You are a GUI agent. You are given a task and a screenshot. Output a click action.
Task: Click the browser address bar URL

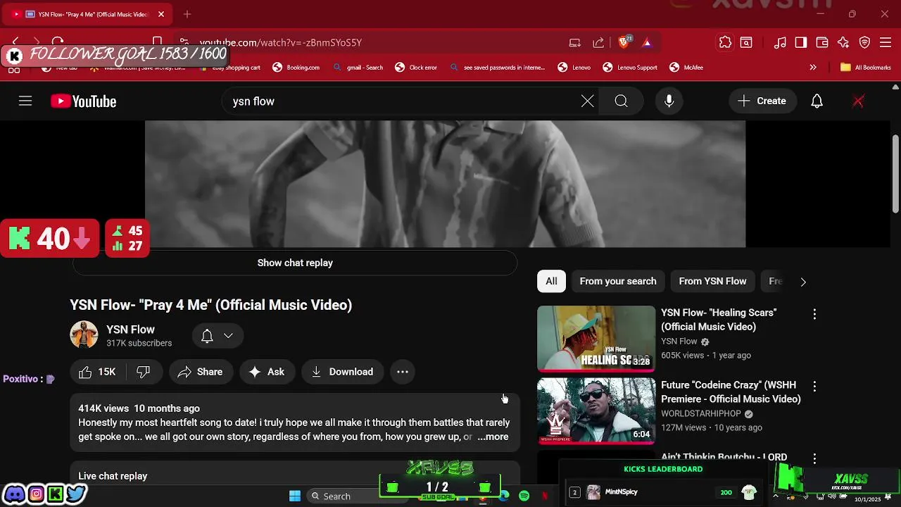point(281,42)
